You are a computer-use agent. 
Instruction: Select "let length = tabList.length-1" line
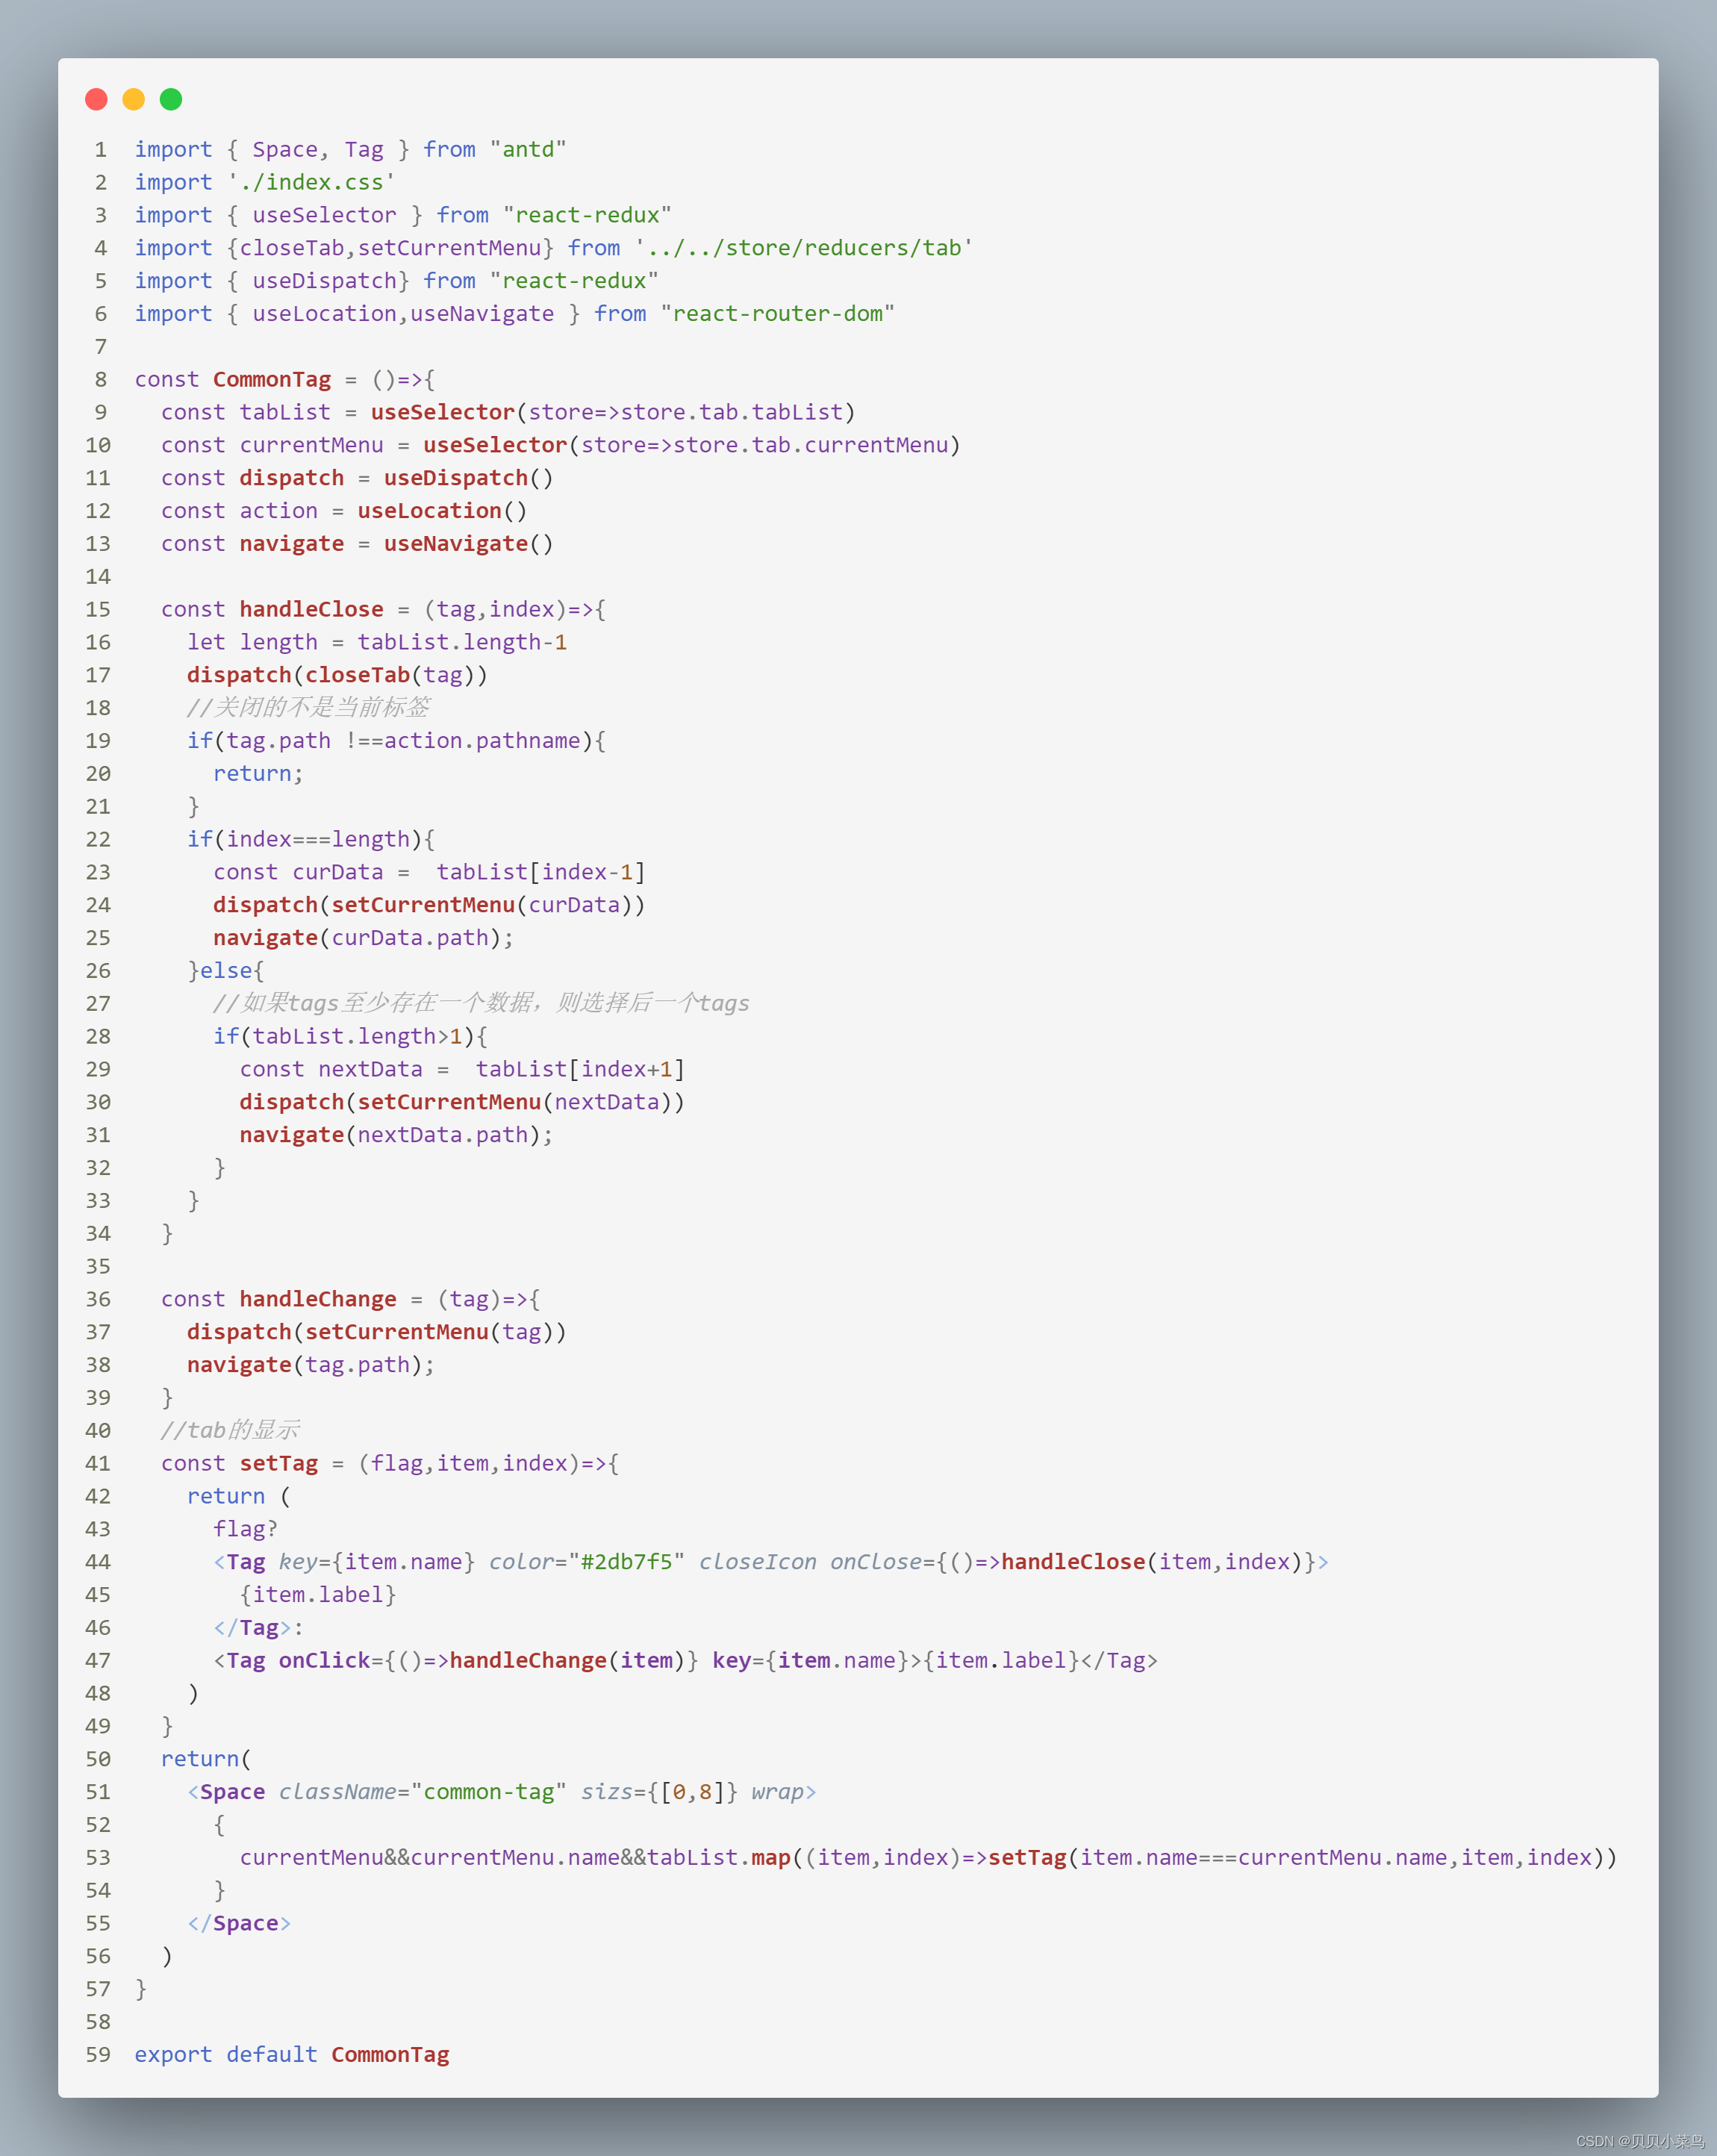coord(377,642)
